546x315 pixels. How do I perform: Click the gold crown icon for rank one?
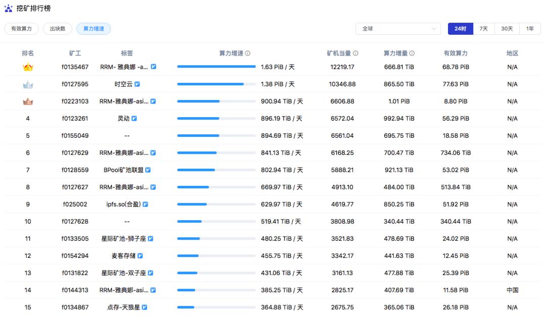pyautogui.click(x=28, y=66)
